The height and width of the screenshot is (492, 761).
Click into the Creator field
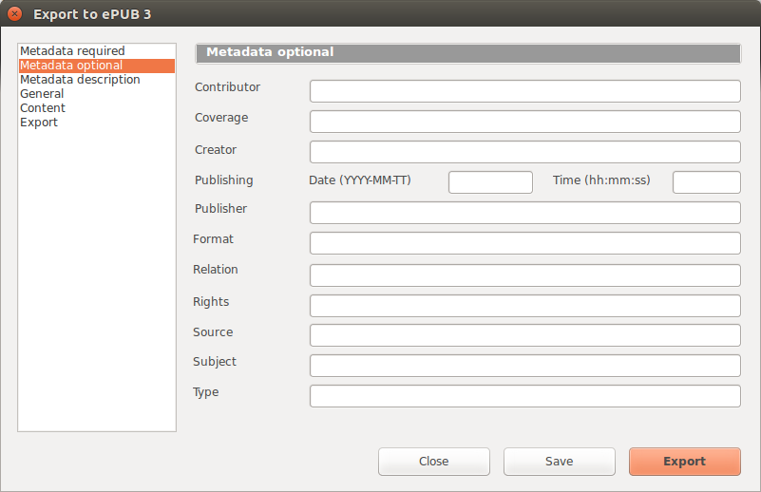[525, 152]
